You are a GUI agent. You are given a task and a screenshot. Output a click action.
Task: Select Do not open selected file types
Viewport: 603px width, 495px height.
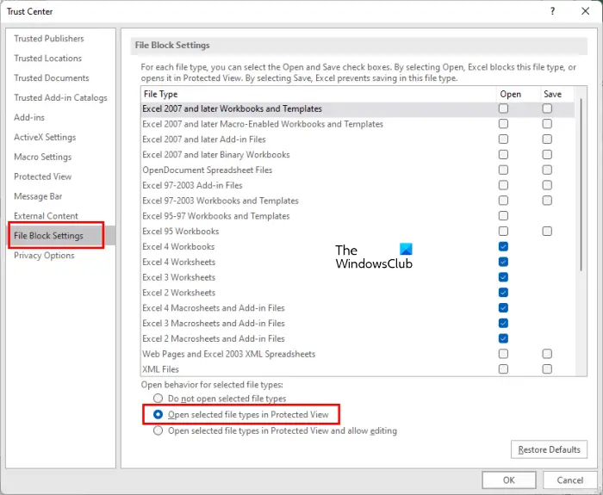(x=158, y=398)
